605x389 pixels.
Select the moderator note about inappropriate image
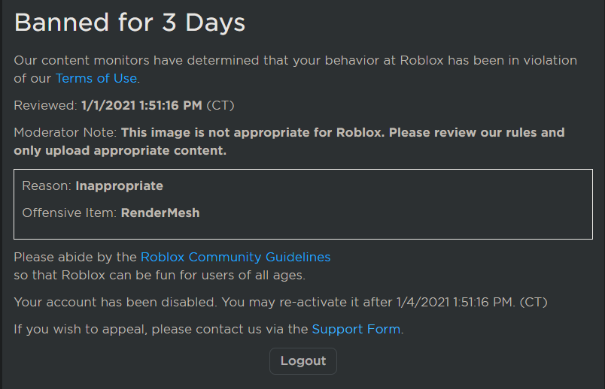click(x=290, y=141)
